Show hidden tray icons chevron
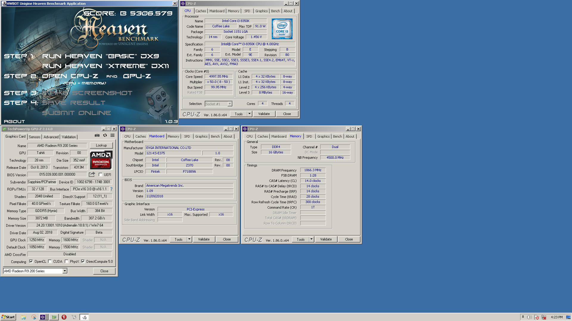The image size is (572, 321). pos(523,317)
